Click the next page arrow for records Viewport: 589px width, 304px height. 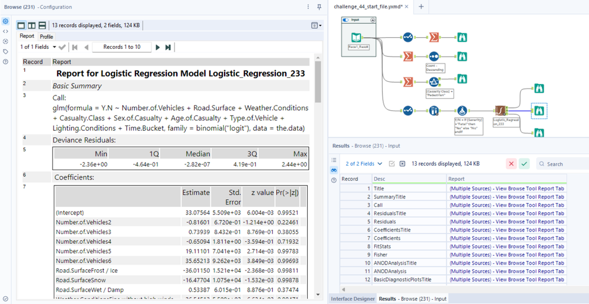[x=157, y=47]
